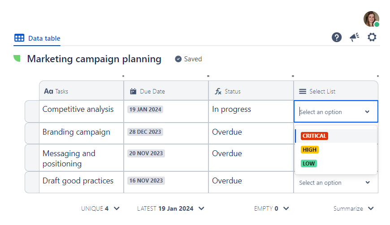Click the 19 JAN 2024 date chip

[x=146, y=109]
